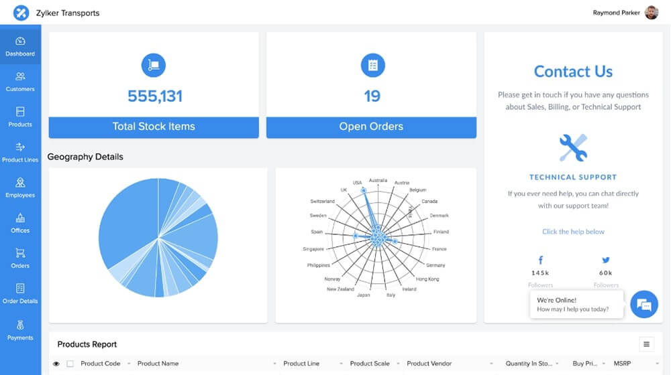The image size is (671, 375).
Task: Open the Offices sidebar icon
Action: [x=20, y=218]
